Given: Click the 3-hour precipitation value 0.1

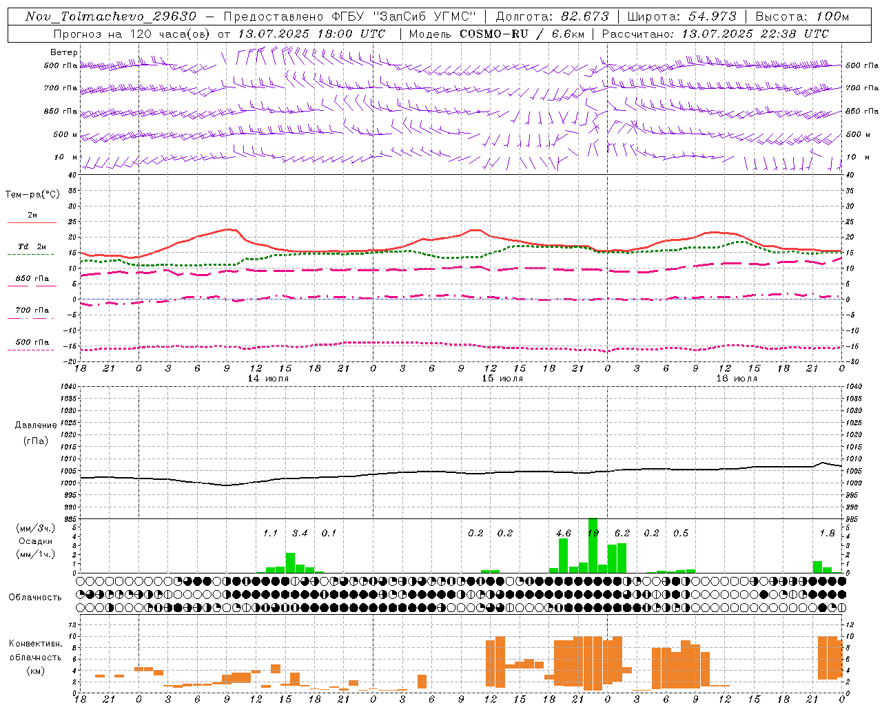Looking at the screenshot, I should coord(329,533).
